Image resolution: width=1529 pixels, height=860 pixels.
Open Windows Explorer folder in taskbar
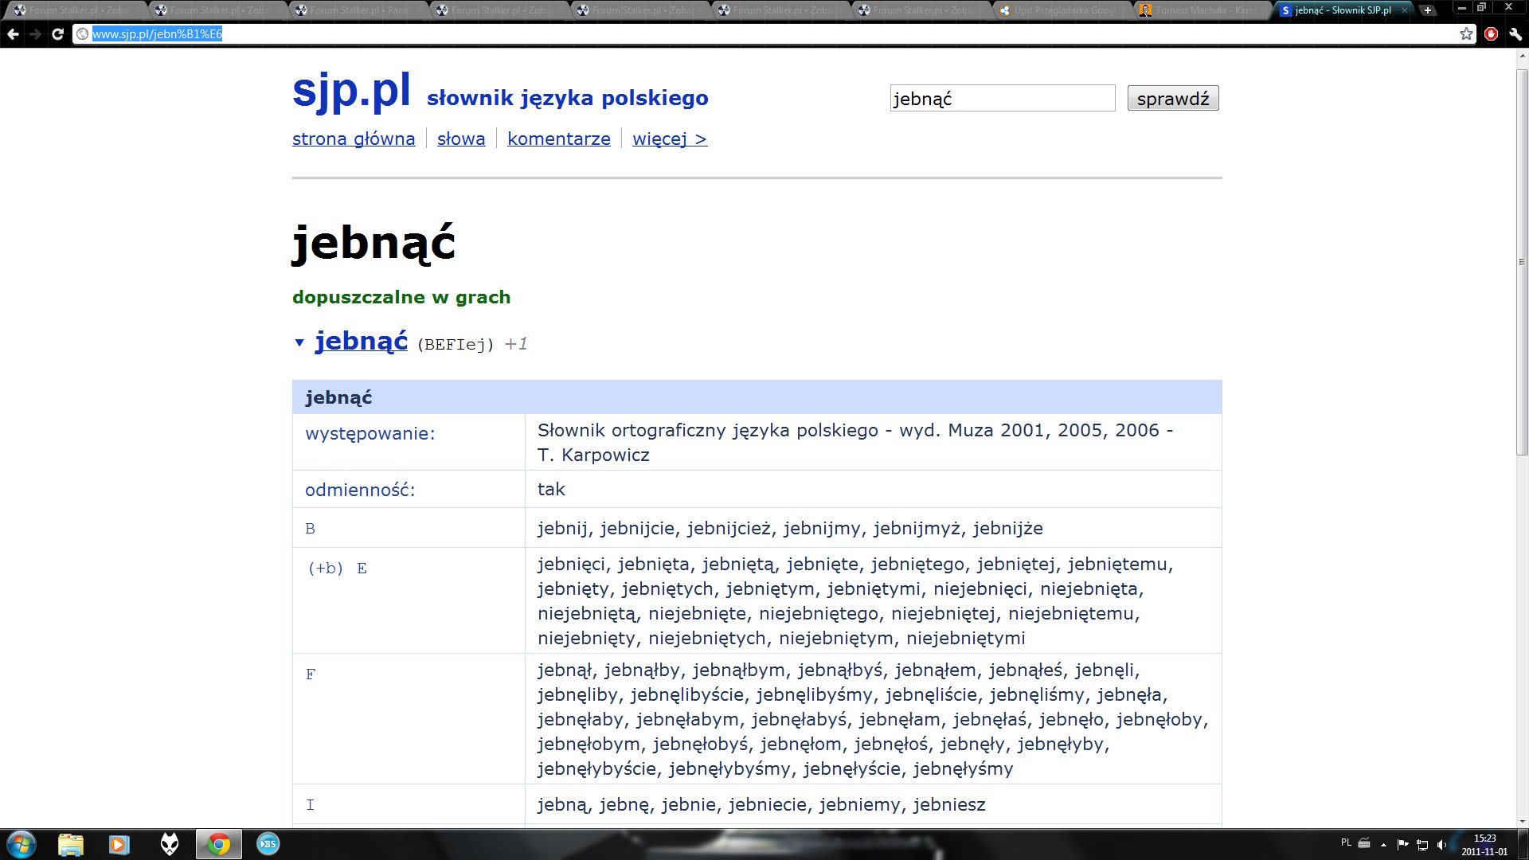(70, 844)
